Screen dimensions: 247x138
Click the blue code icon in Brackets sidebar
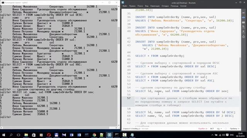click(244, 17)
